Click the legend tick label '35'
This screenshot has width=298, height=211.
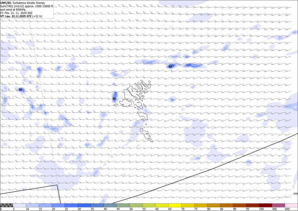tap(92, 209)
